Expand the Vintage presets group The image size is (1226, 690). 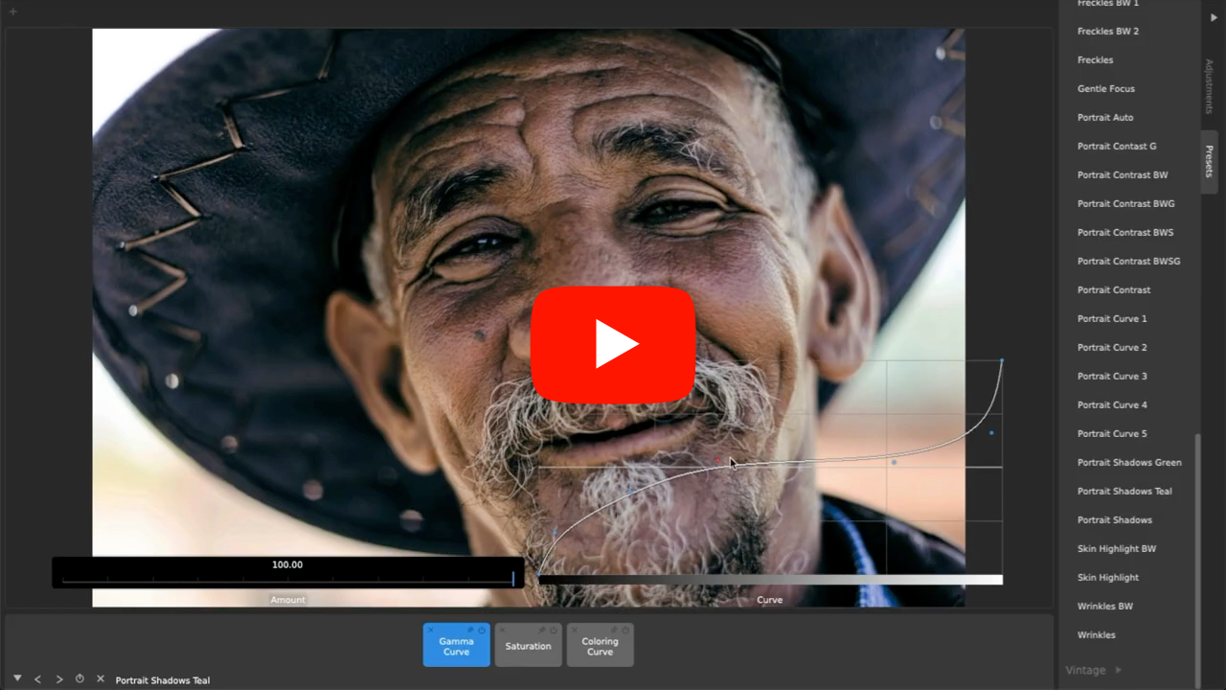tap(1093, 670)
